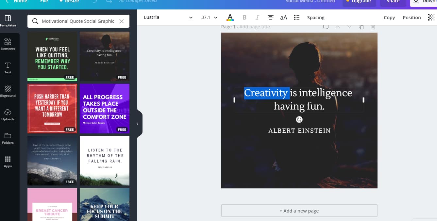The image size is (437, 221).
Task: Delete Page 1 trash icon
Action: pyautogui.click(x=373, y=27)
